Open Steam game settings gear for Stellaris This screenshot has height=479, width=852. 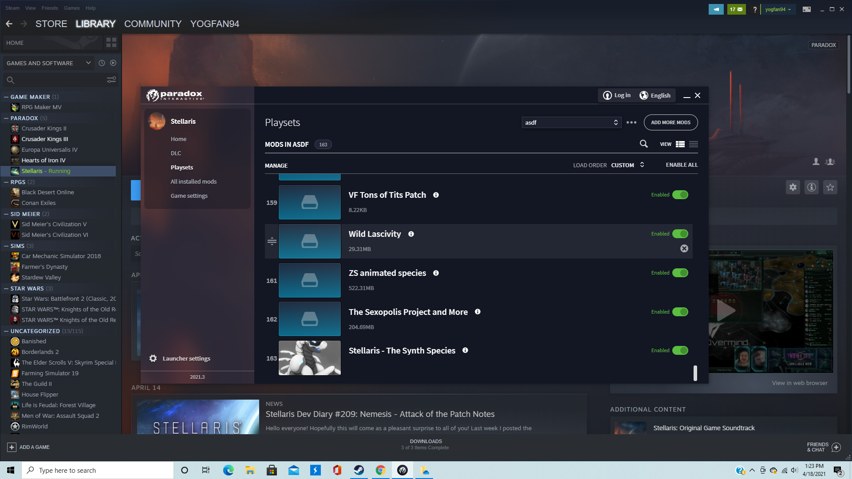point(793,187)
